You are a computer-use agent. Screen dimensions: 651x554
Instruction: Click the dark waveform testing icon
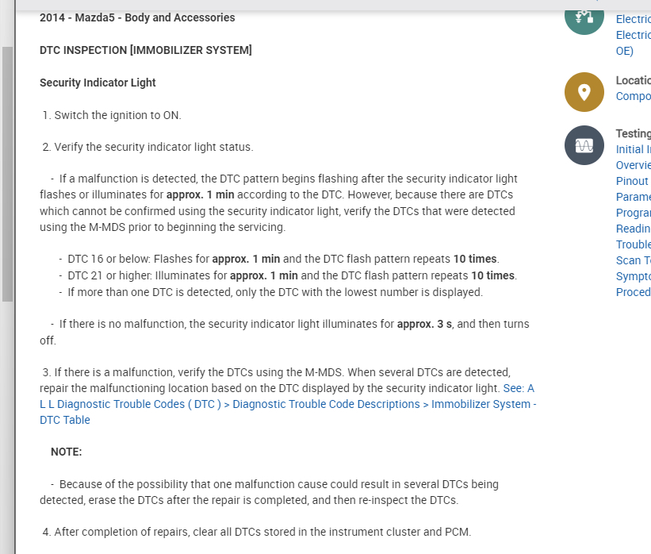tap(584, 145)
